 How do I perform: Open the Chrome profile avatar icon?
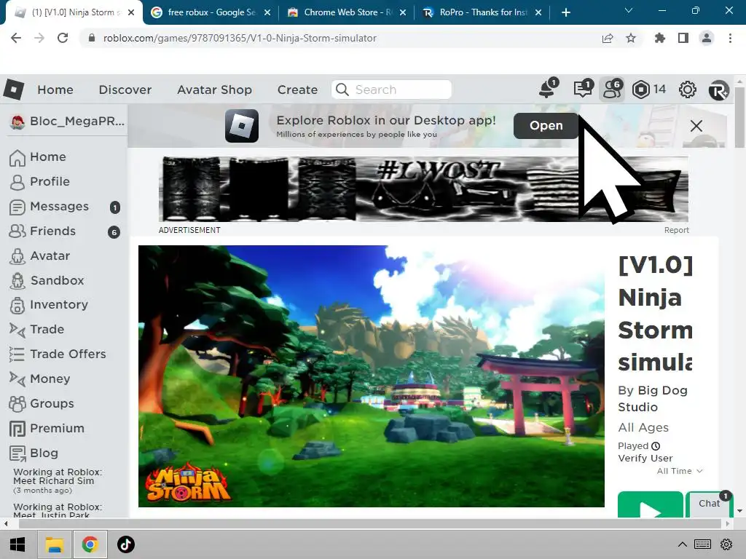[x=707, y=38]
